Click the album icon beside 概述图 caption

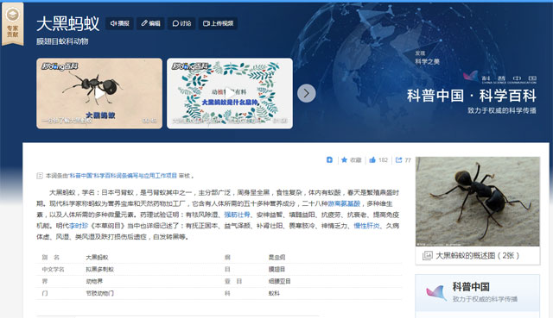click(x=428, y=256)
